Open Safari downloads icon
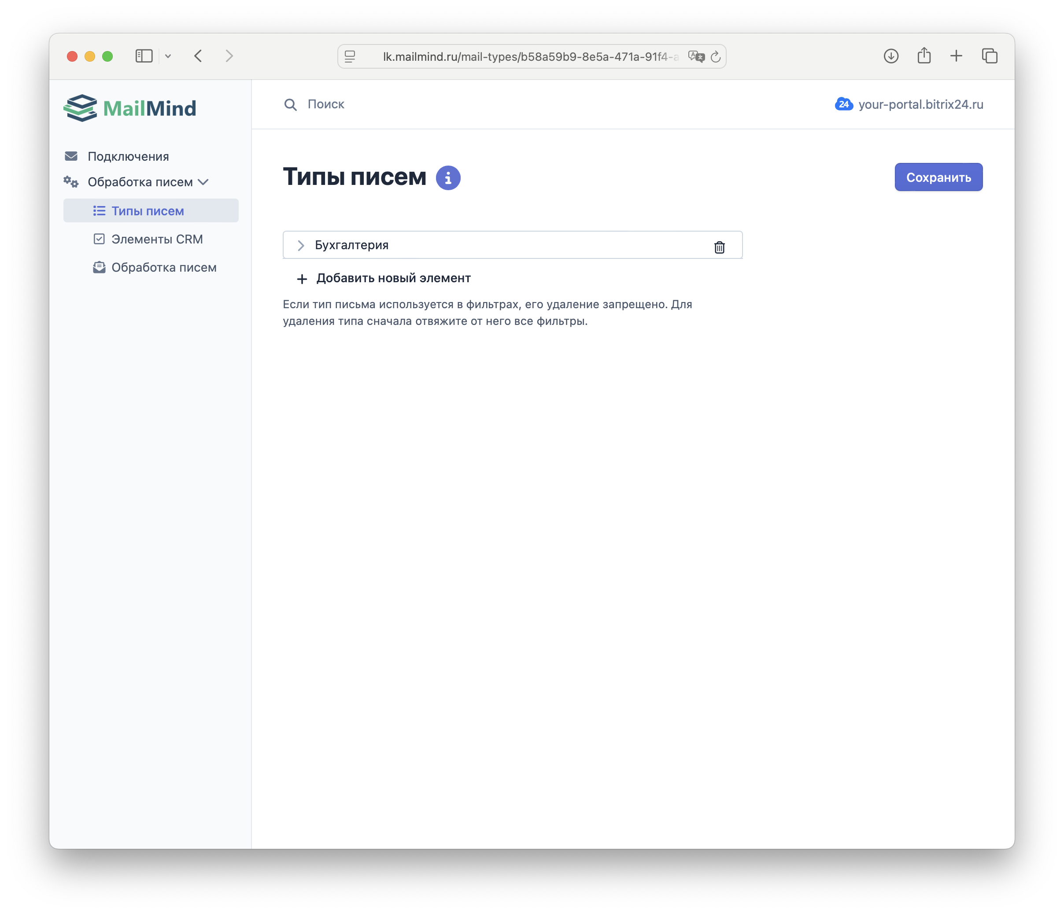This screenshot has width=1064, height=914. (891, 56)
